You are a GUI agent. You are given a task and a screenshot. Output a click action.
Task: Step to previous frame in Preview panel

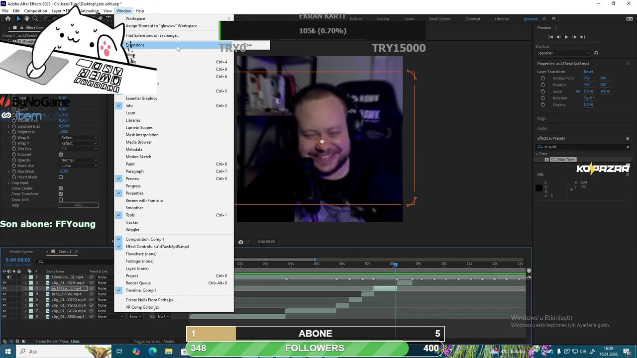click(558, 37)
